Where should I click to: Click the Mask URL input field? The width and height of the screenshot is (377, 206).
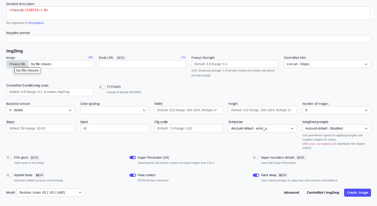pyautogui.click(x=142, y=64)
